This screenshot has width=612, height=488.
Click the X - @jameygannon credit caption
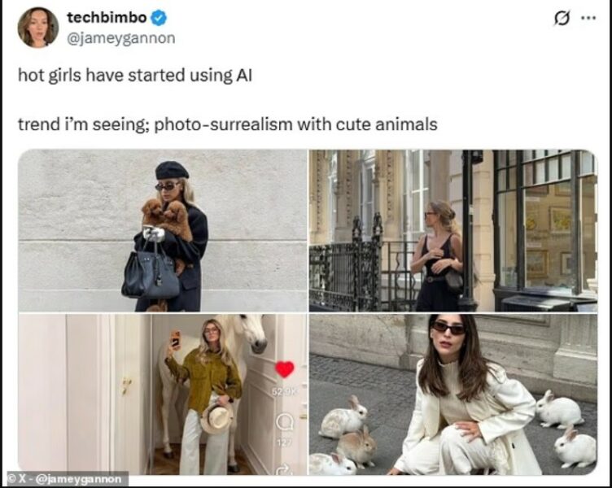tap(65, 479)
